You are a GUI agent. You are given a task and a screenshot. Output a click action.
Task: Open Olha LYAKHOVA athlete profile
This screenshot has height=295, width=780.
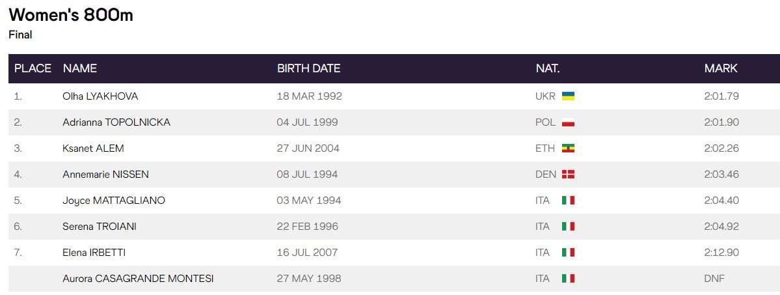click(100, 96)
